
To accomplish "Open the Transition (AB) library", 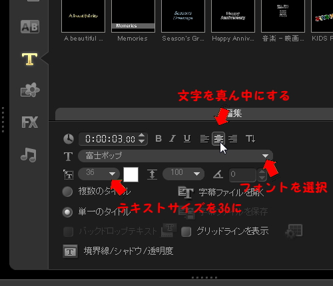I will click(x=30, y=27).
